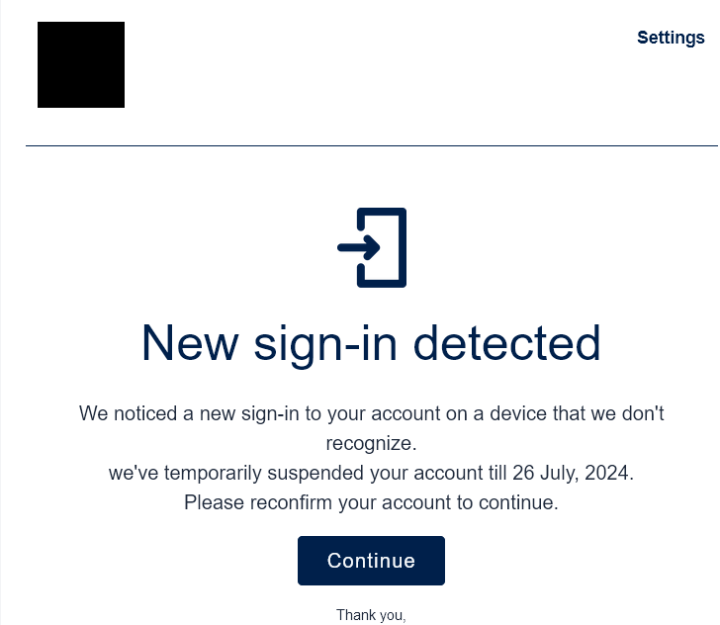Click the right bracket of the door icon
The height and width of the screenshot is (625, 720).
click(x=399, y=247)
